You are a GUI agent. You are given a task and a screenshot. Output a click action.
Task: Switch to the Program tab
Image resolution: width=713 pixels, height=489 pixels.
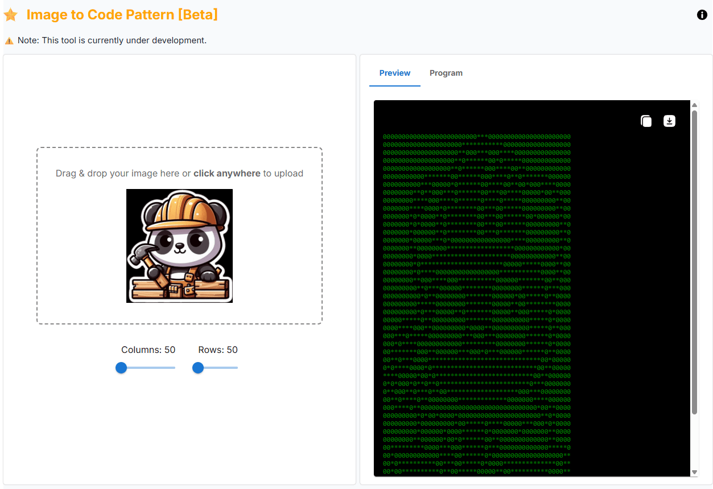tap(446, 73)
